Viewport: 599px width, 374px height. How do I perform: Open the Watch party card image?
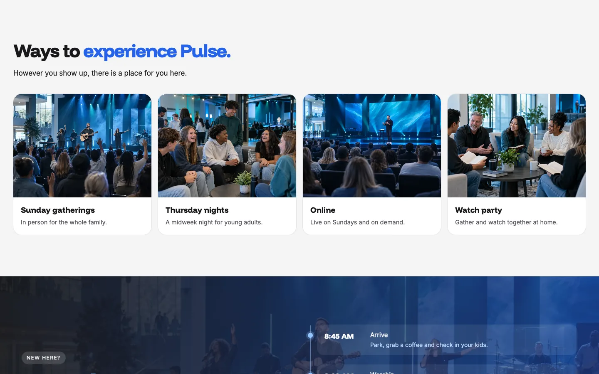(517, 145)
